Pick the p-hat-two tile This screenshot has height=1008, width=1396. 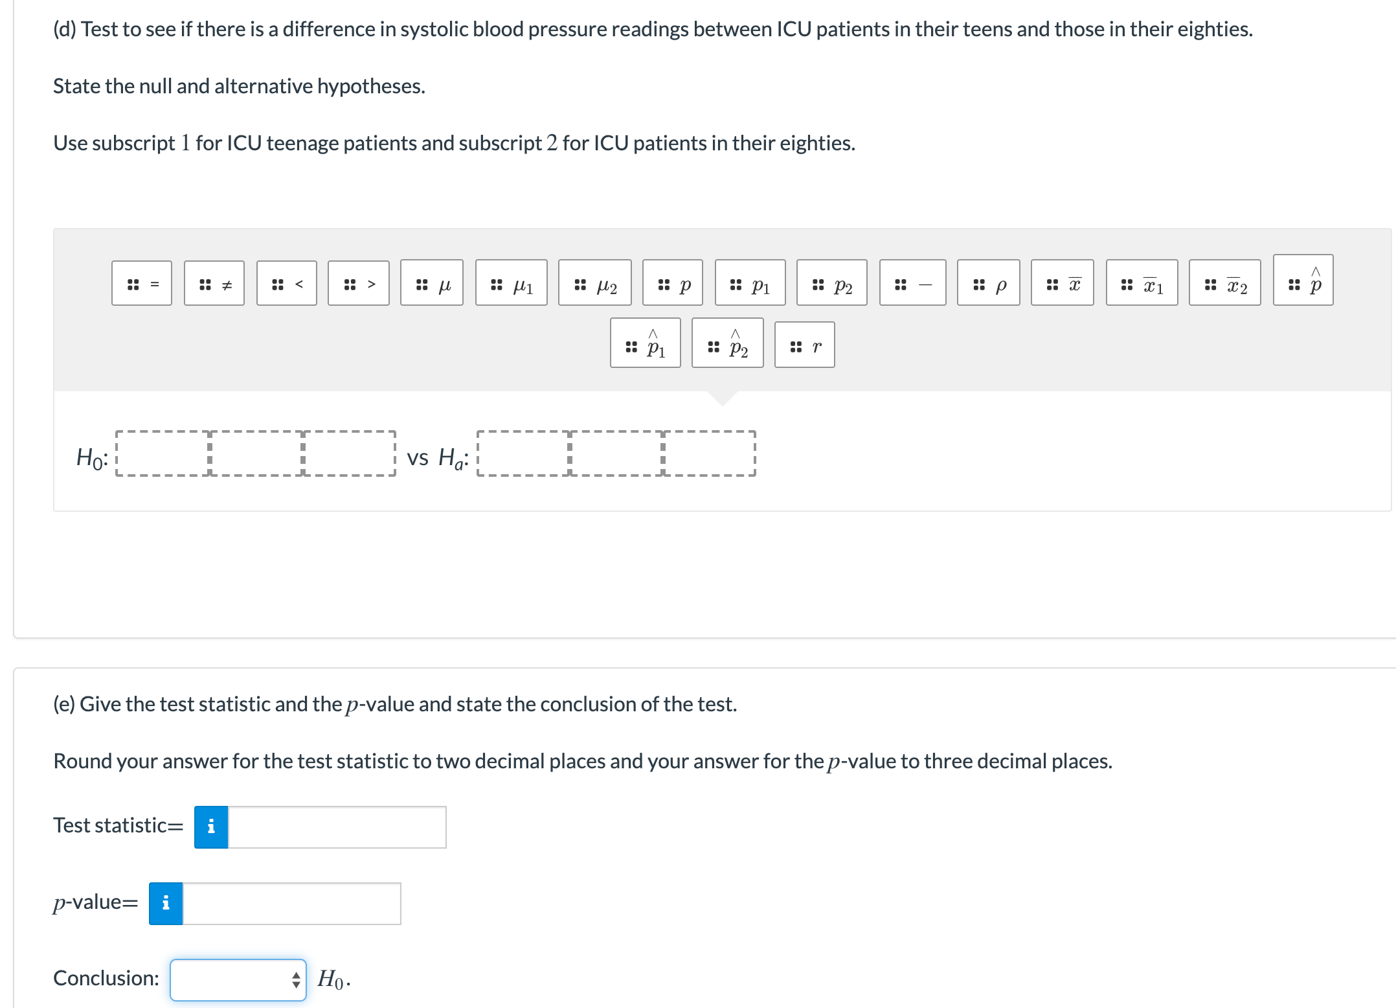(x=728, y=343)
